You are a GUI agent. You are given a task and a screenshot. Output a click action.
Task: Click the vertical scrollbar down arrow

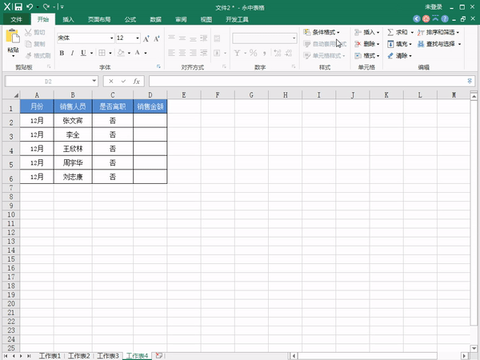pyautogui.click(x=474, y=348)
